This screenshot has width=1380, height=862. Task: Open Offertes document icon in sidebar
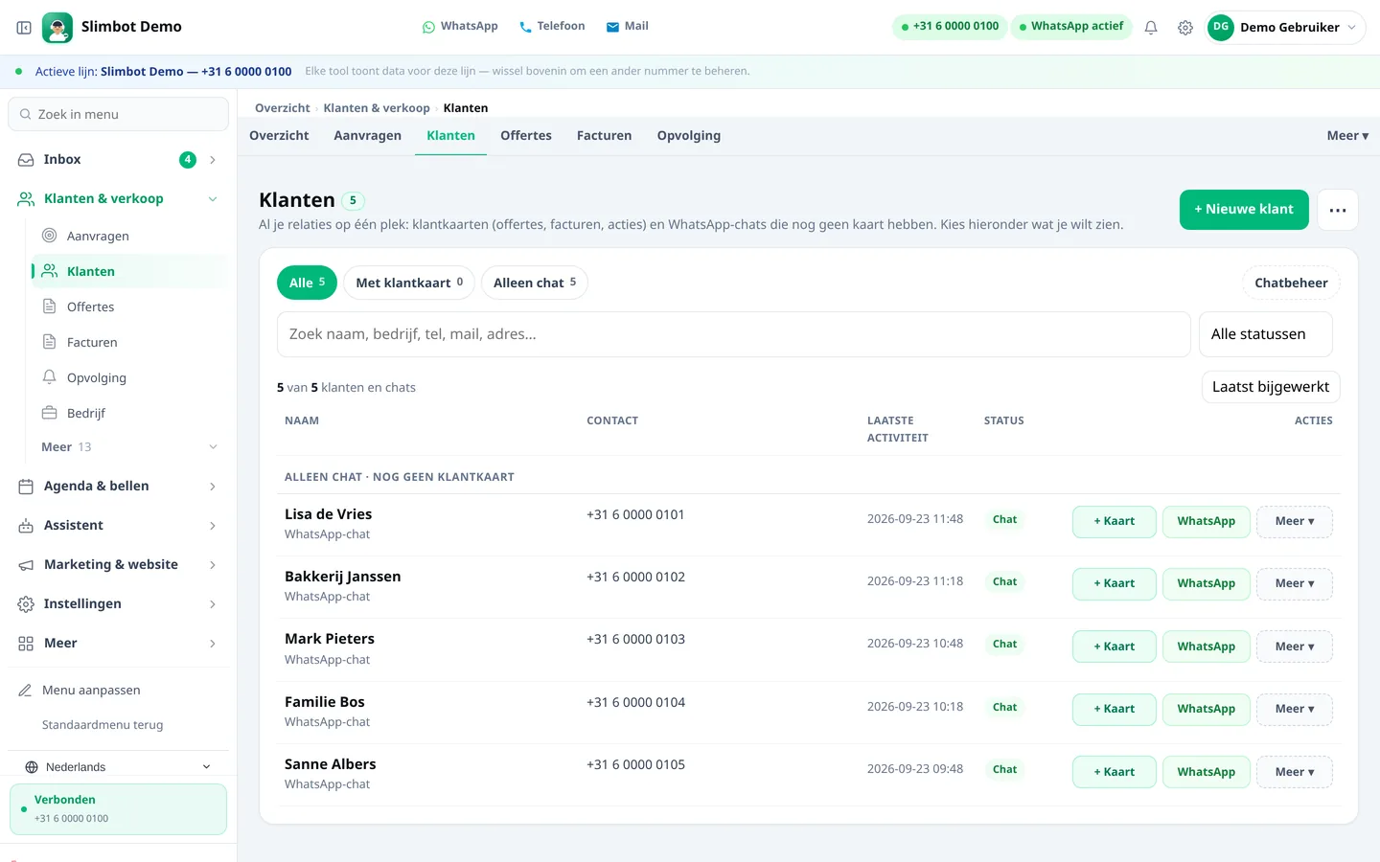click(50, 306)
